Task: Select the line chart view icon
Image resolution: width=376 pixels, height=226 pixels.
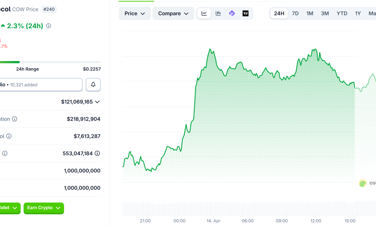Action: [204, 13]
